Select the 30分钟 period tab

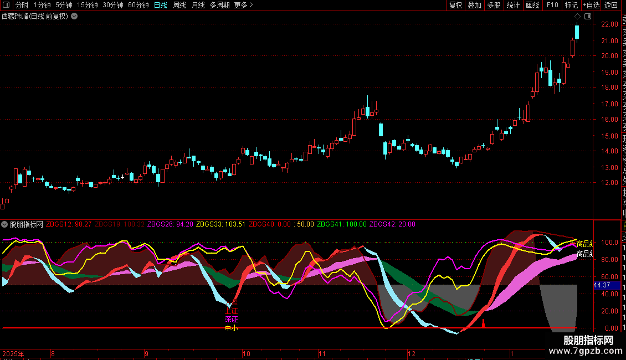[113, 5]
